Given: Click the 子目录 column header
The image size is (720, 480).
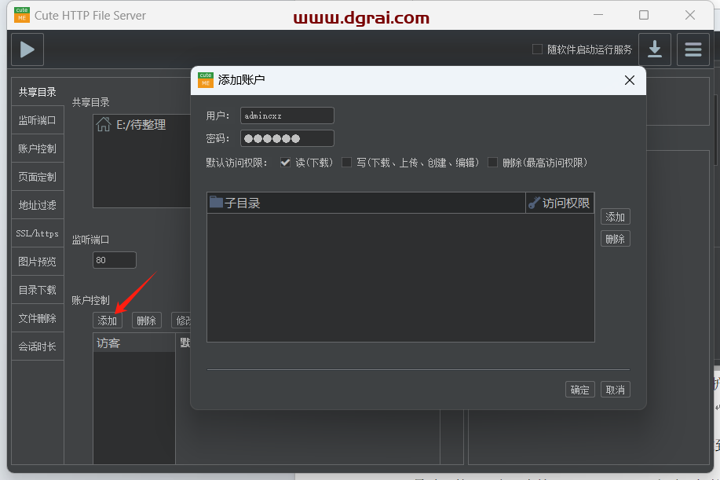Looking at the screenshot, I should [x=366, y=203].
